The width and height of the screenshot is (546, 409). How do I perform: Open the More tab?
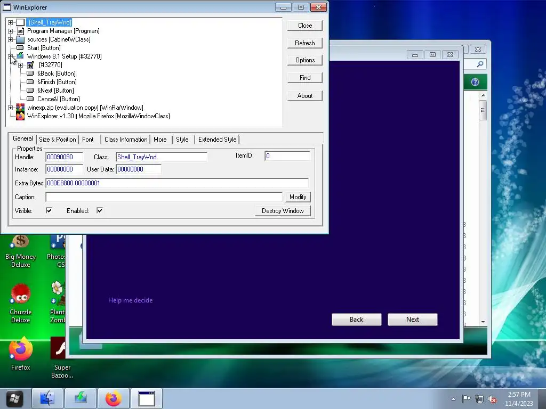(x=160, y=140)
